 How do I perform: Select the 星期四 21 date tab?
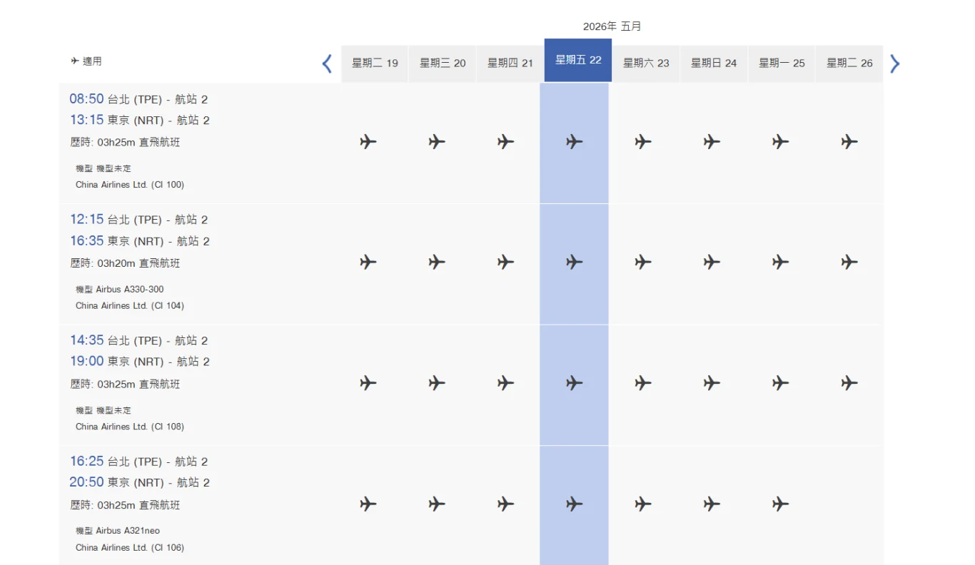point(510,63)
